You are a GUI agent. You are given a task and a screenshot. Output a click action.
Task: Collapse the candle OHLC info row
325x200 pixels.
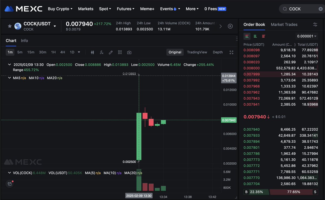[9, 65]
